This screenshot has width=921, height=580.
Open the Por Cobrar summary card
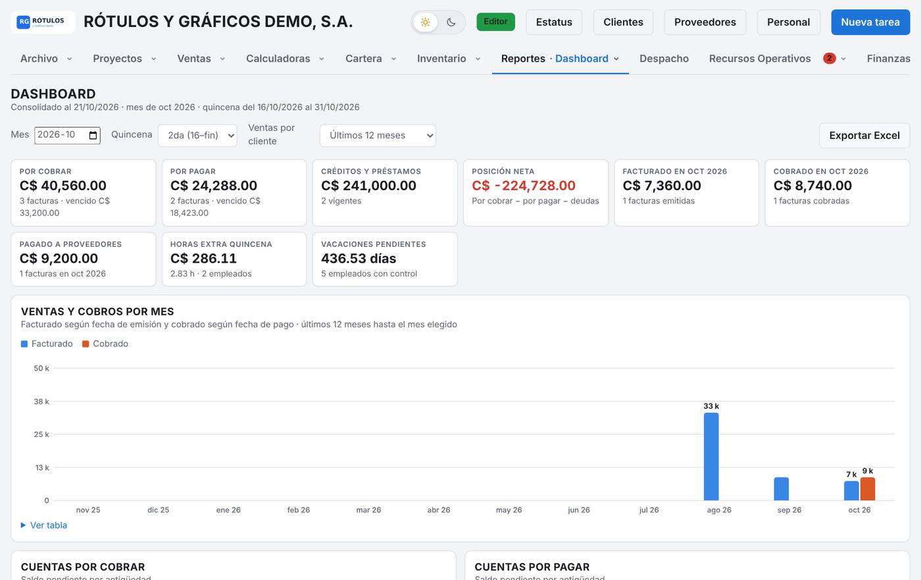click(84, 193)
